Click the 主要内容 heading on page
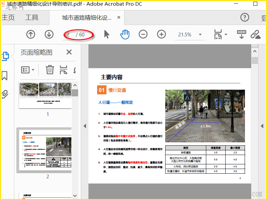Viewport: 267px width, 200px height. coord(111,77)
